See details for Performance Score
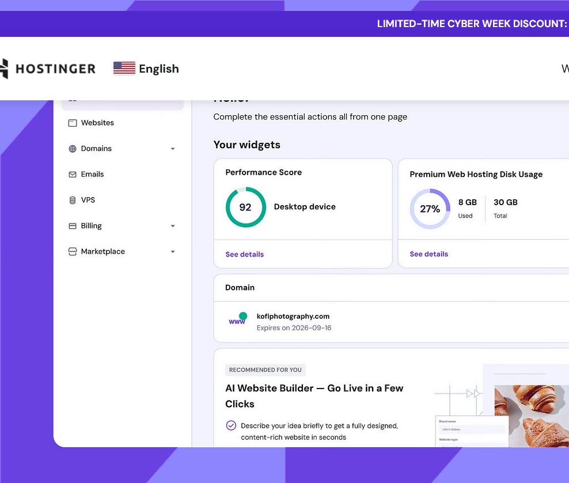 point(245,254)
